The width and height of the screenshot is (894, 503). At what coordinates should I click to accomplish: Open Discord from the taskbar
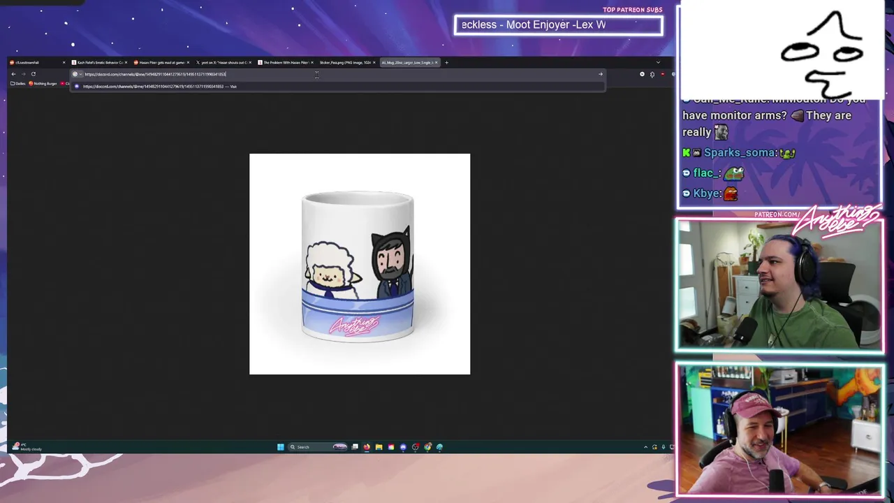tap(403, 447)
